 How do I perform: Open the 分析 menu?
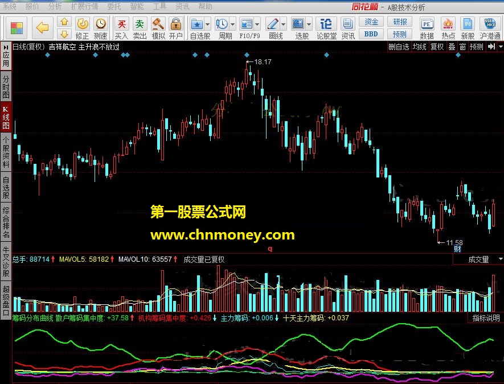[x=55, y=6]
